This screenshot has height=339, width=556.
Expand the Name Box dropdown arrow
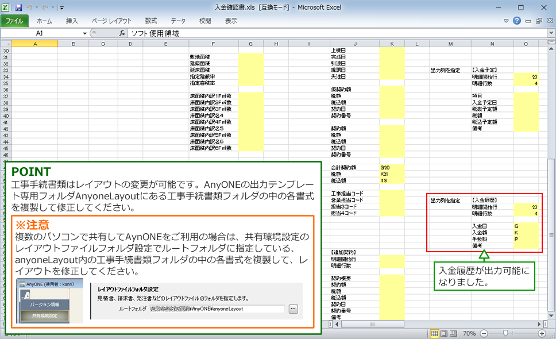(85, 33)
